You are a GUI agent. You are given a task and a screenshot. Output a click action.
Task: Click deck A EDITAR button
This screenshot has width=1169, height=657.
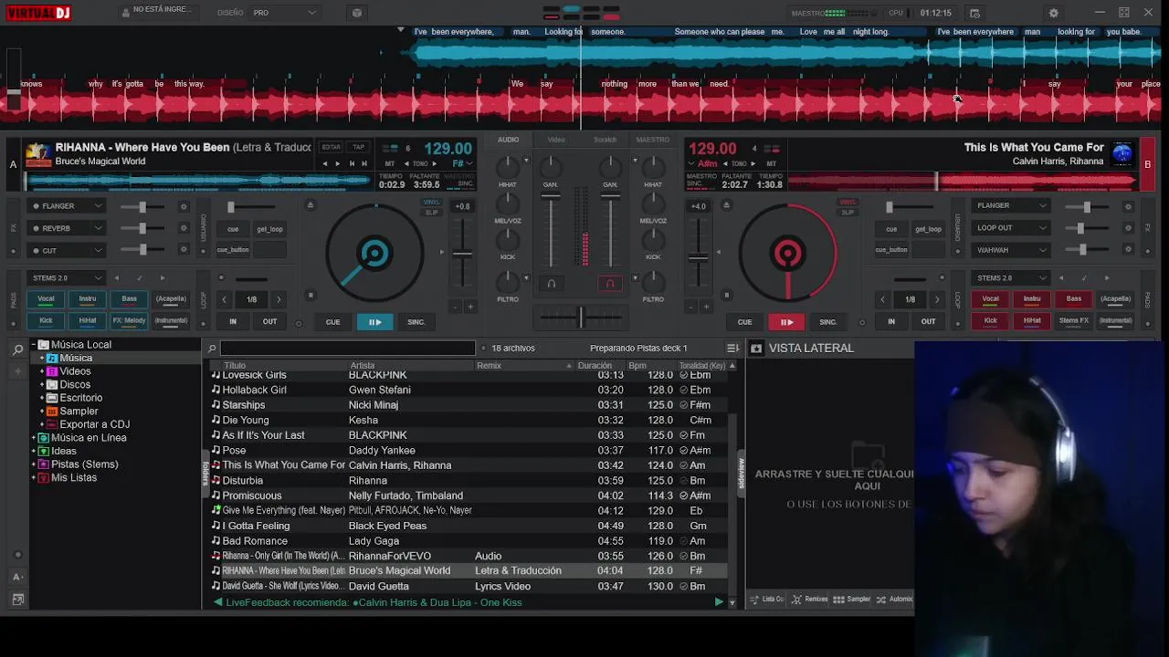[x=331, y=147]
